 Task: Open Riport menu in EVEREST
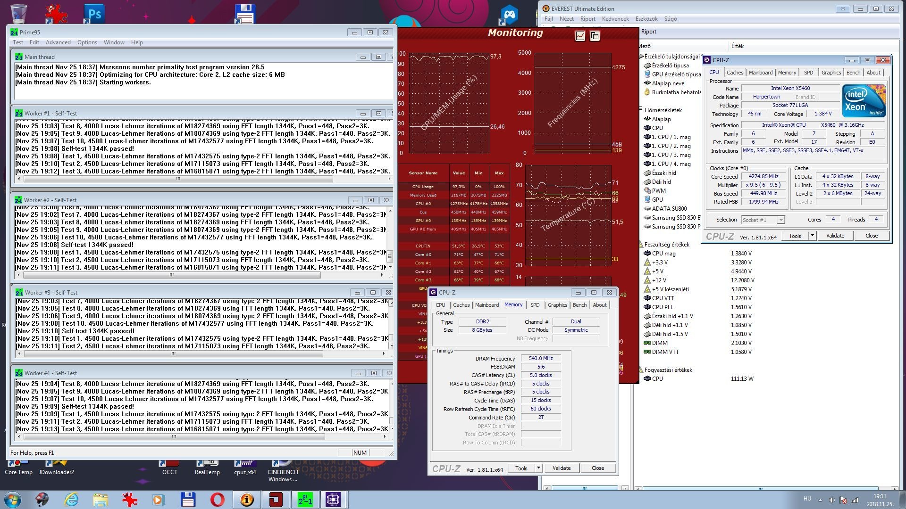(x=587, y=19)
